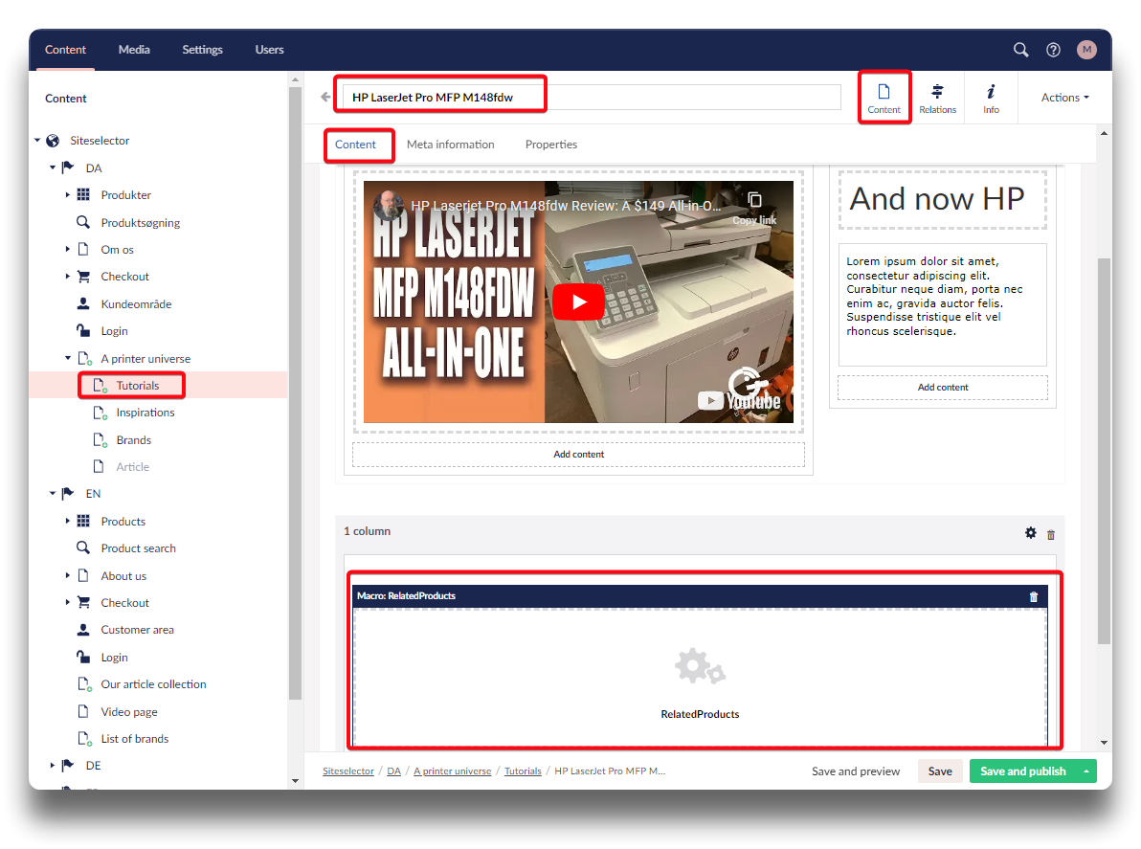Viewport: 1141px width, 849px height.
Task: Click the Produkter grid icon
Action: [83, 195]
